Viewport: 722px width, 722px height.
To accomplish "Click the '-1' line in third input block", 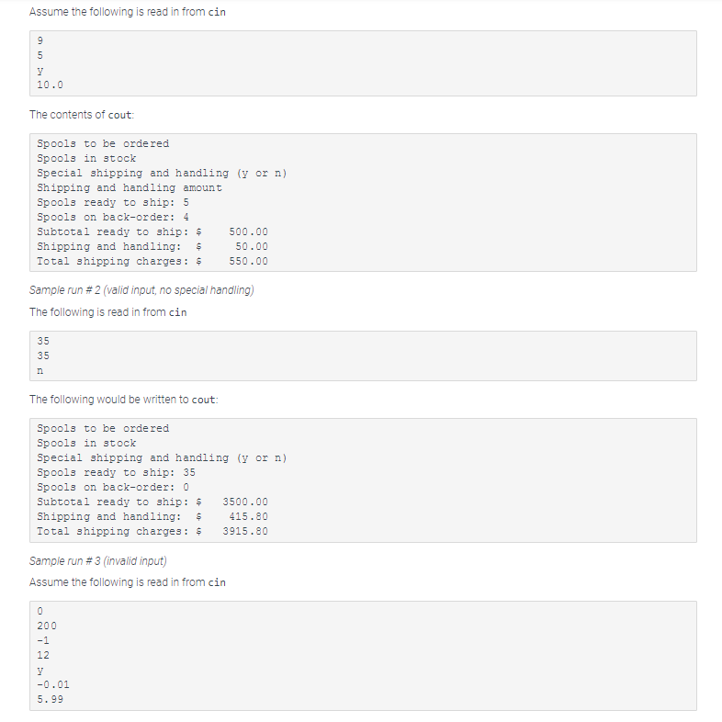I will (42, 640).
